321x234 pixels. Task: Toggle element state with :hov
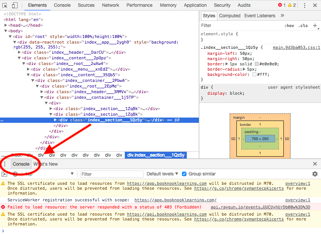(x=289, y=26)
